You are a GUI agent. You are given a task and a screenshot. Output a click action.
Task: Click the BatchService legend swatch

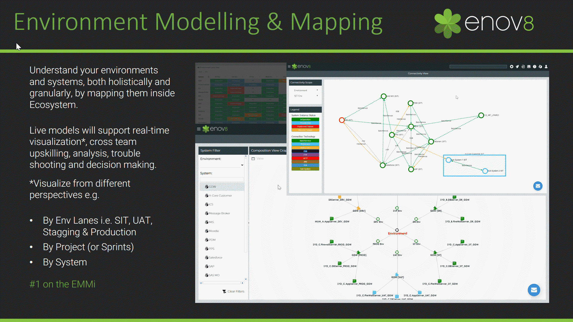pos(305,141)
